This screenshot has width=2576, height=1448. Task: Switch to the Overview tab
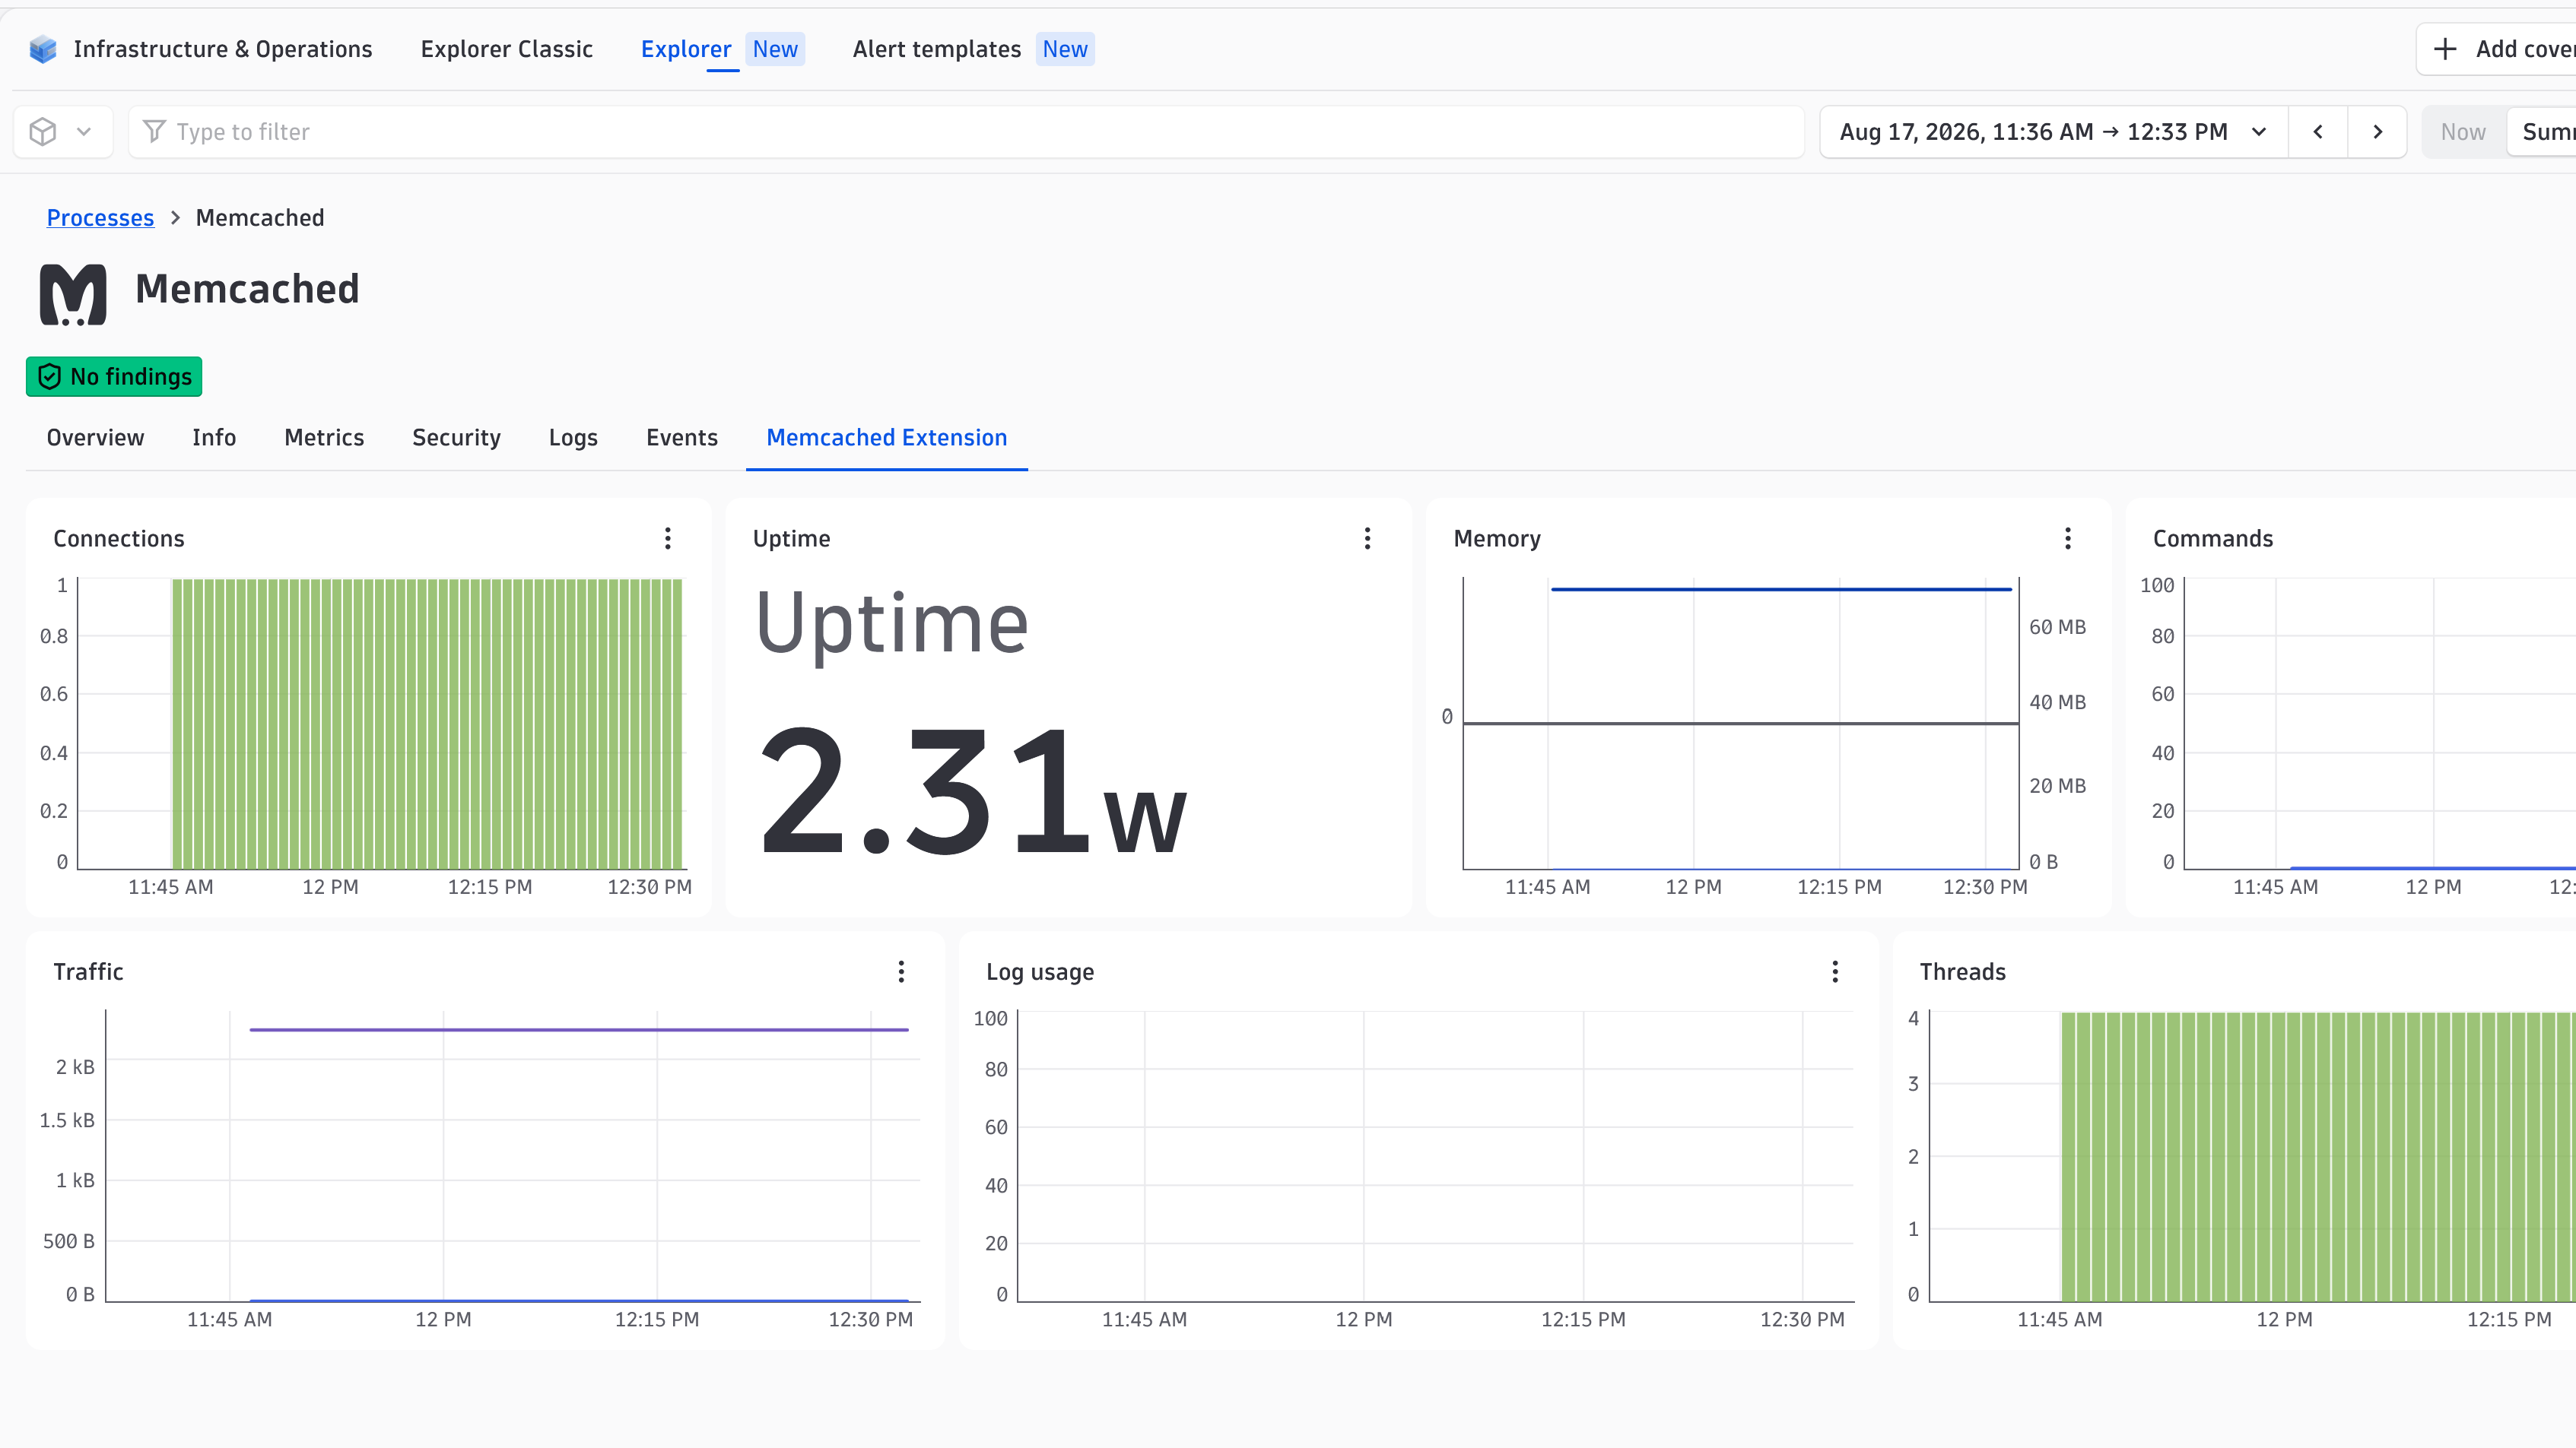95,438
